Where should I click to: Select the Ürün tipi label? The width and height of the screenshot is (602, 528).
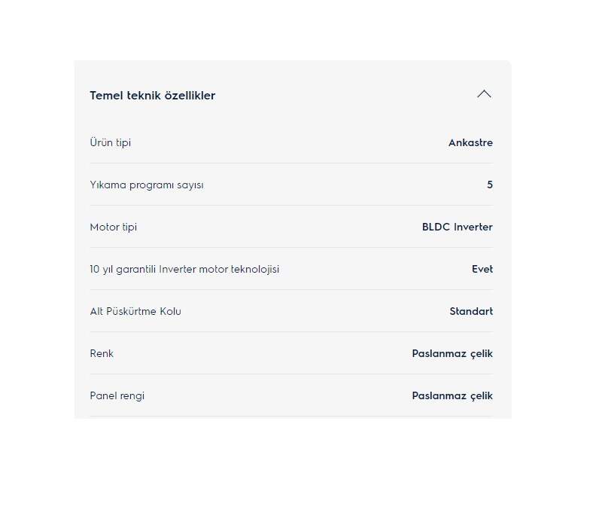pyautogui.click(x=111, y=142)
